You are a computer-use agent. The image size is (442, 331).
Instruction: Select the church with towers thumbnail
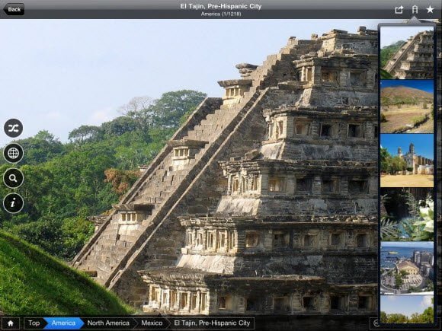point(407,161)
